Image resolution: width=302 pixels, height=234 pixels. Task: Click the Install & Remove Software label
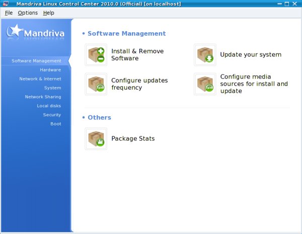(137, 55)
